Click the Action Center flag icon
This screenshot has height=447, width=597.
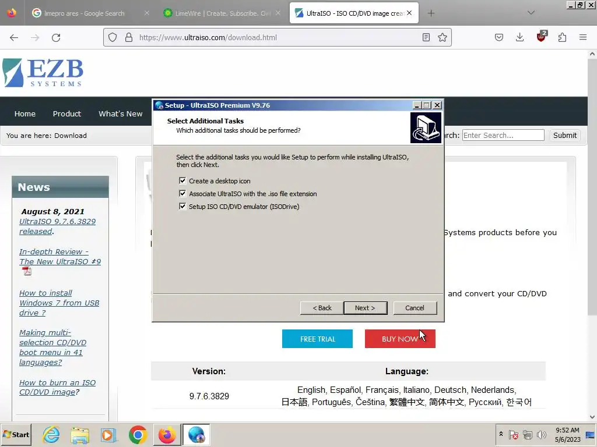pos(513,434)
